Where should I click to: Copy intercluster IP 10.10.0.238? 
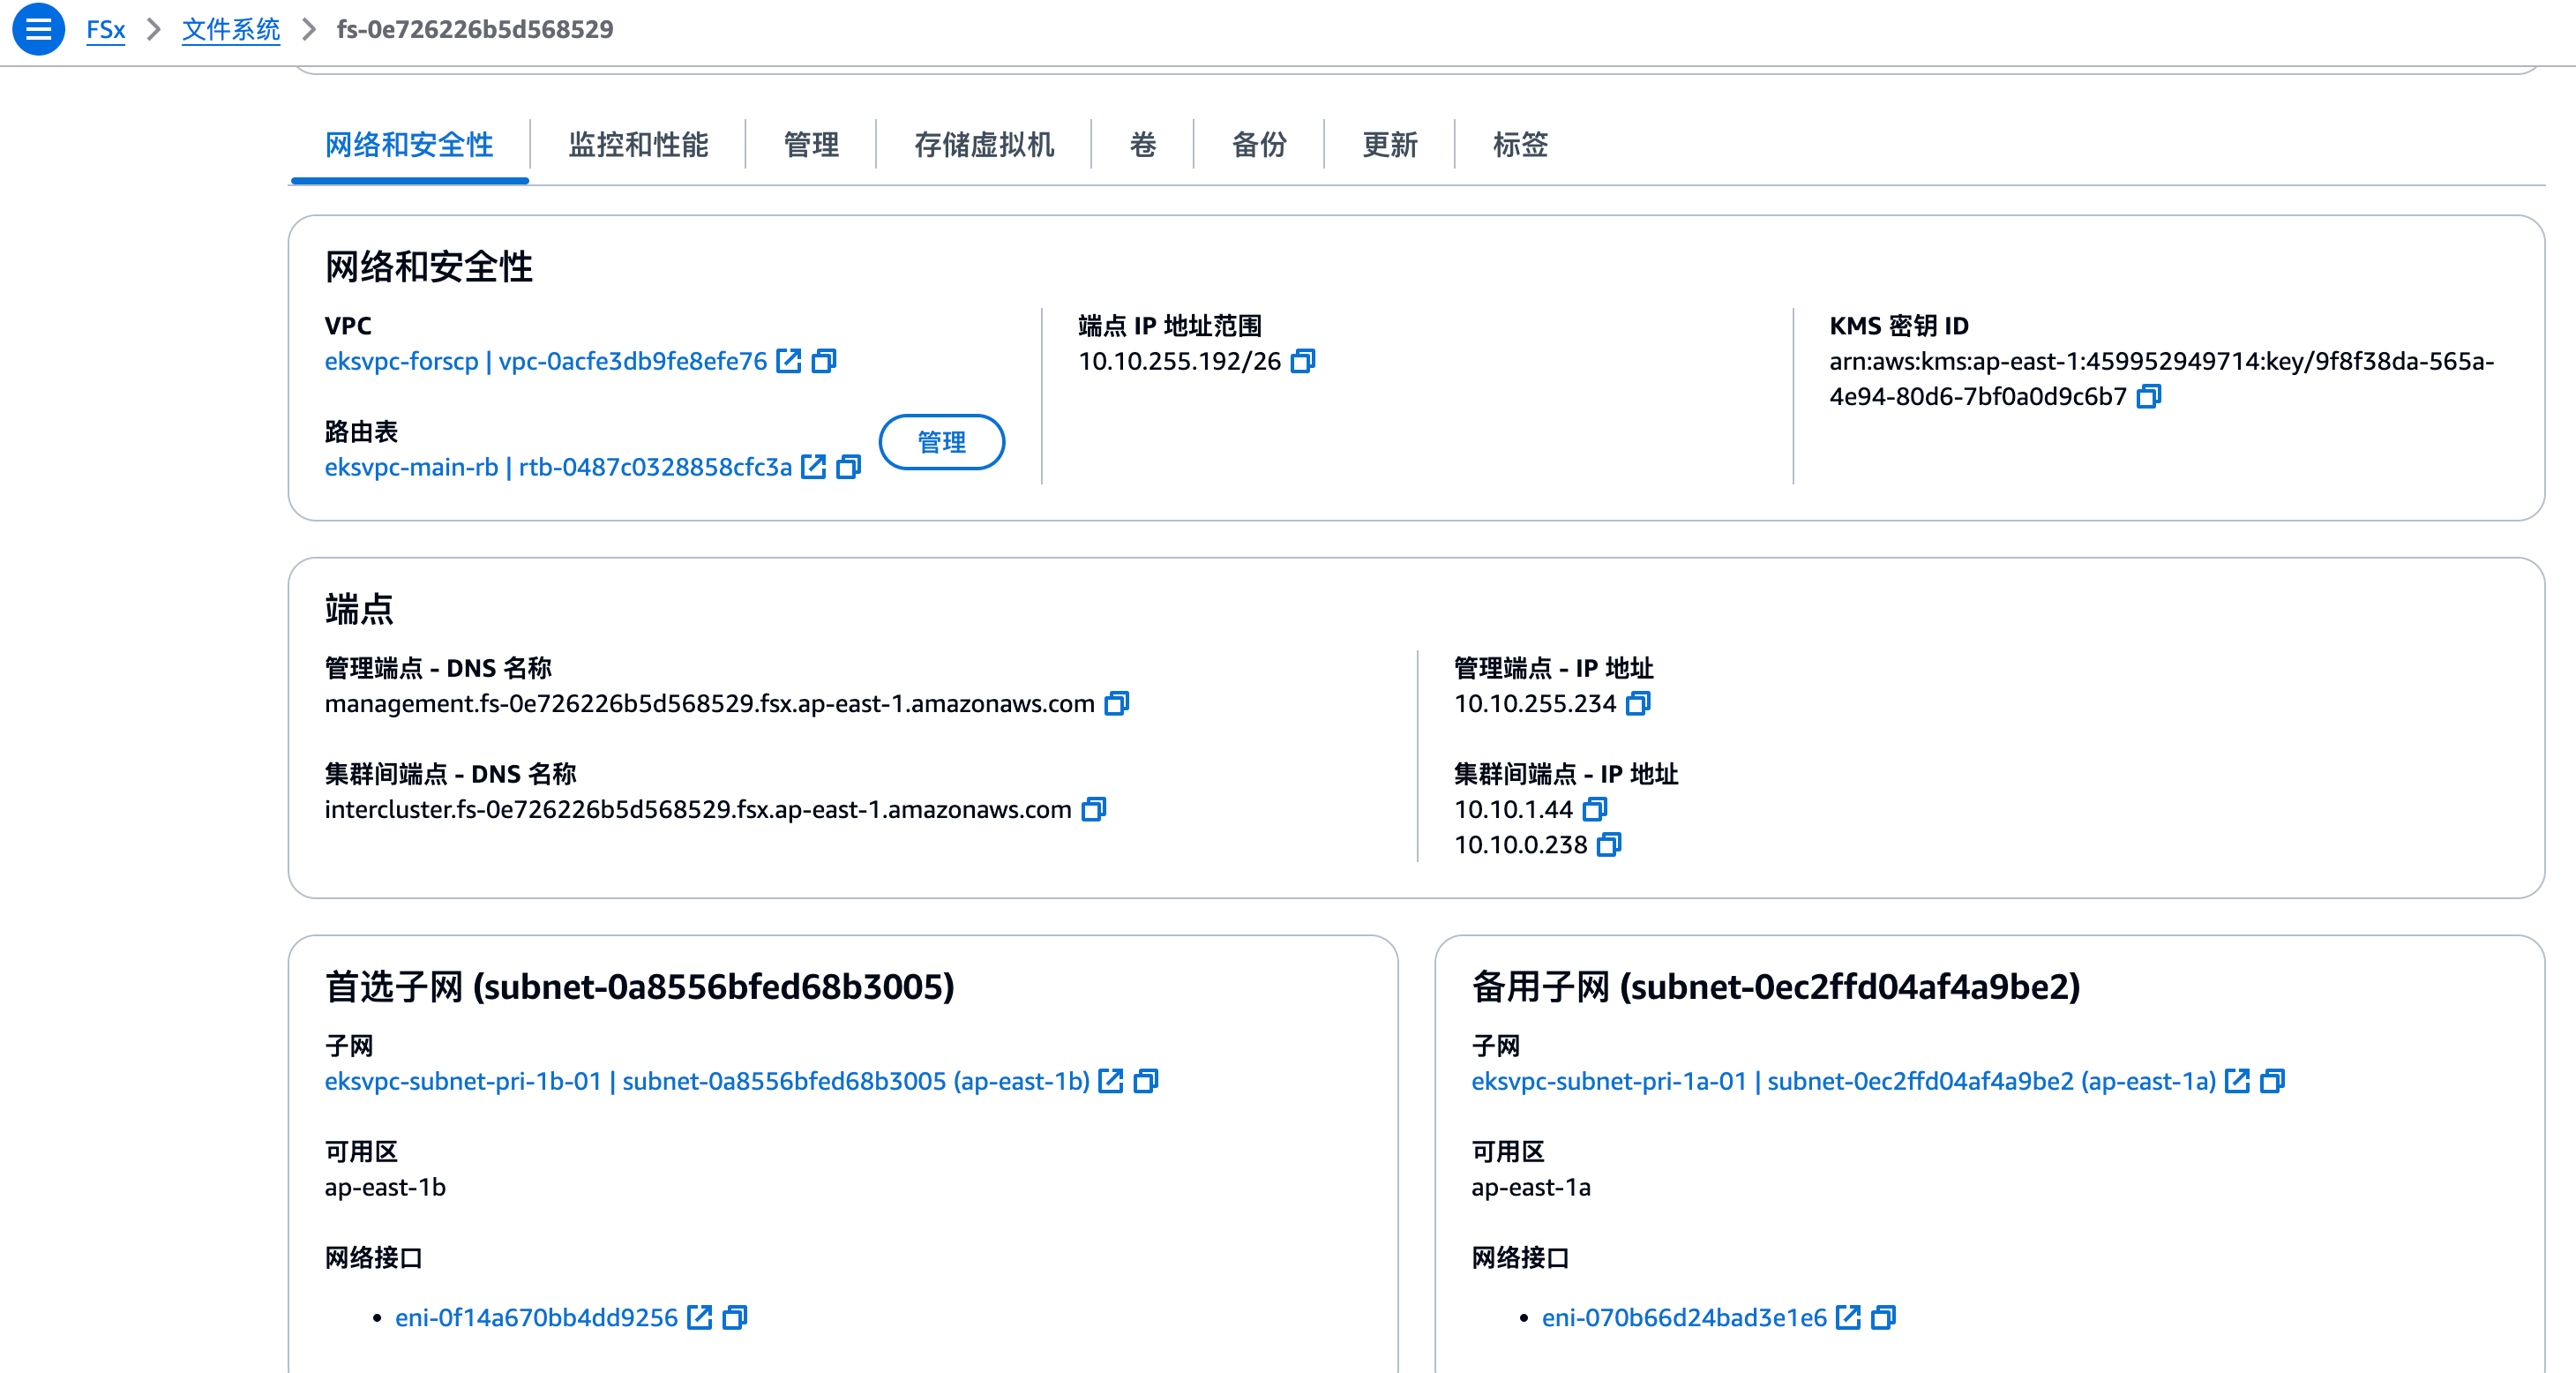point(1608,845)
